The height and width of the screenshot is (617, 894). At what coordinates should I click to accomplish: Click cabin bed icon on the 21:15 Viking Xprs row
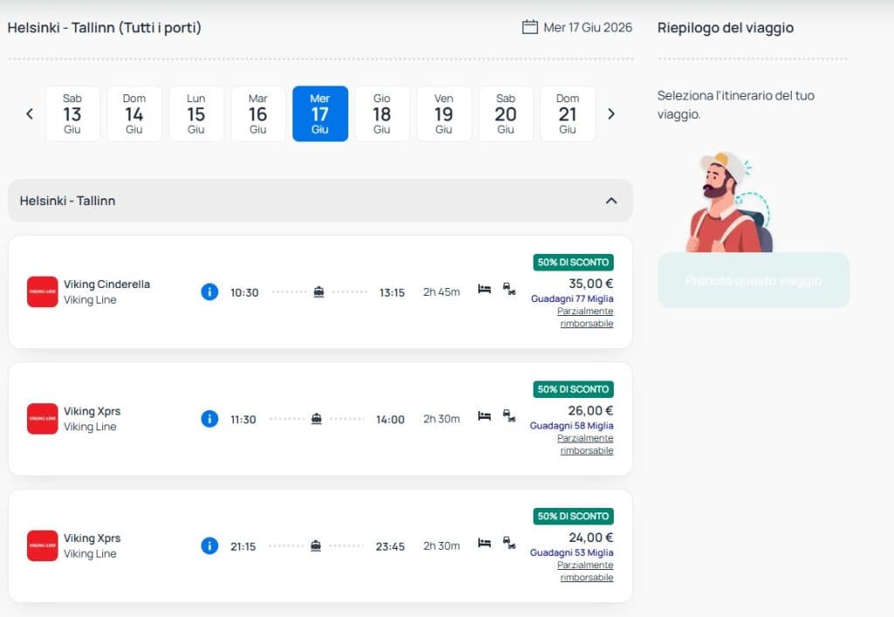(484, 543)
